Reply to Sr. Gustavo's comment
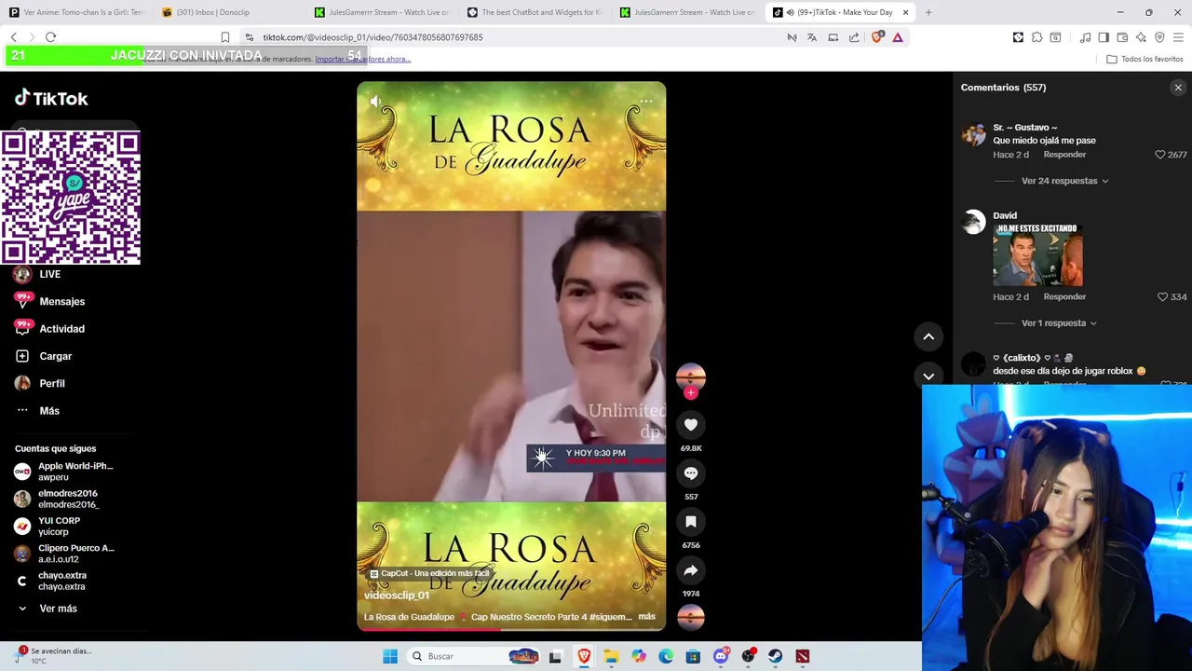Image resolution: width=1192 pixels, height=671 pixels. pos(1064,155)
